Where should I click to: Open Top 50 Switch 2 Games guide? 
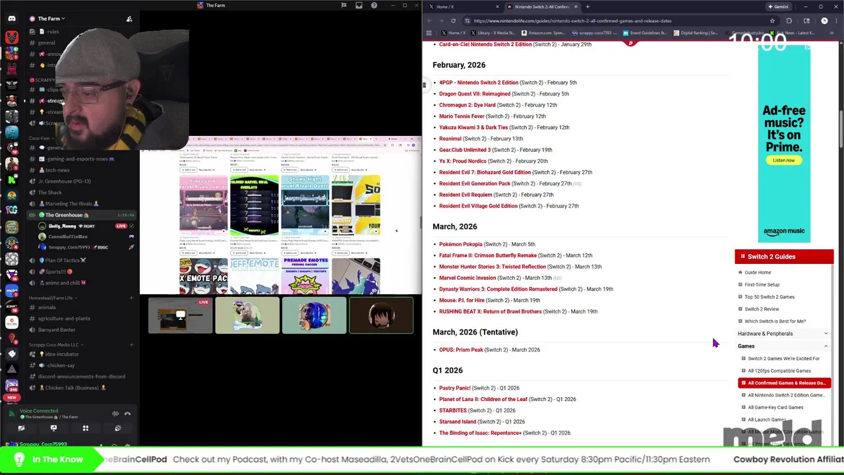(x=769, y=297)
